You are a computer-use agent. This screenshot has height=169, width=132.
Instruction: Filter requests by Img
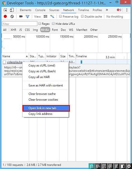click(35, 30)
